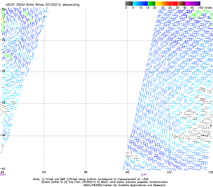Image resolution: width=213 pixels, height=187 pixels.
Task: Click the '93' longitude axis label
Action: click(44, 172)
